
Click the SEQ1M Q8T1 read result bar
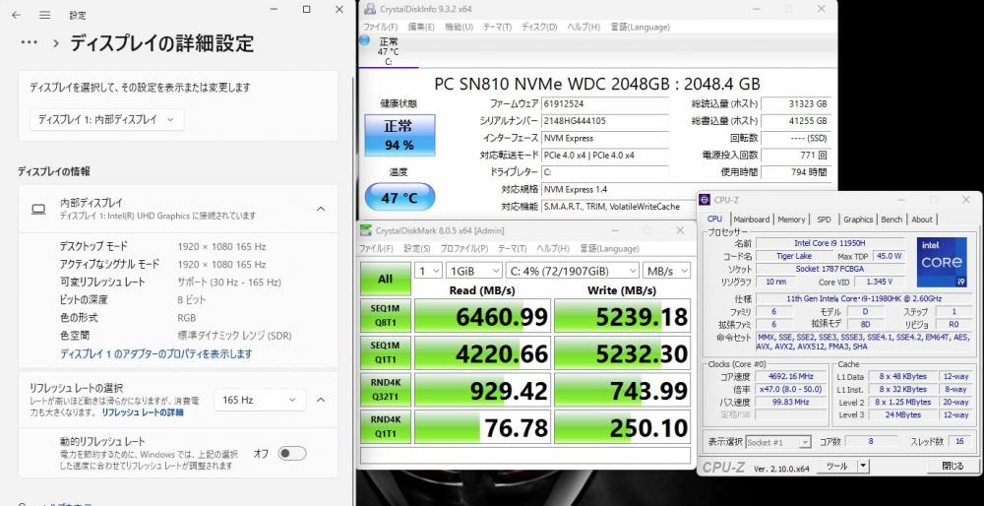[x=482, y=315]
